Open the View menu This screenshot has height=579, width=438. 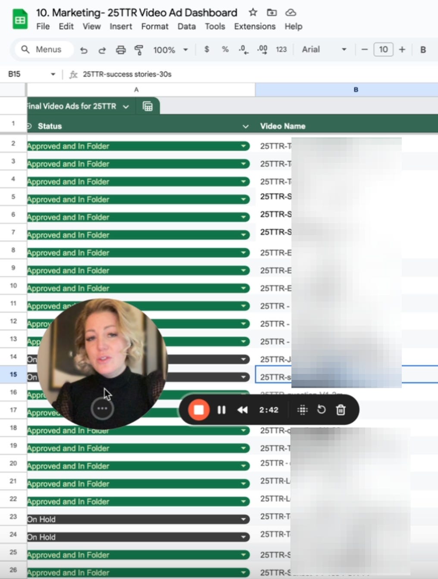coord(91,26)
